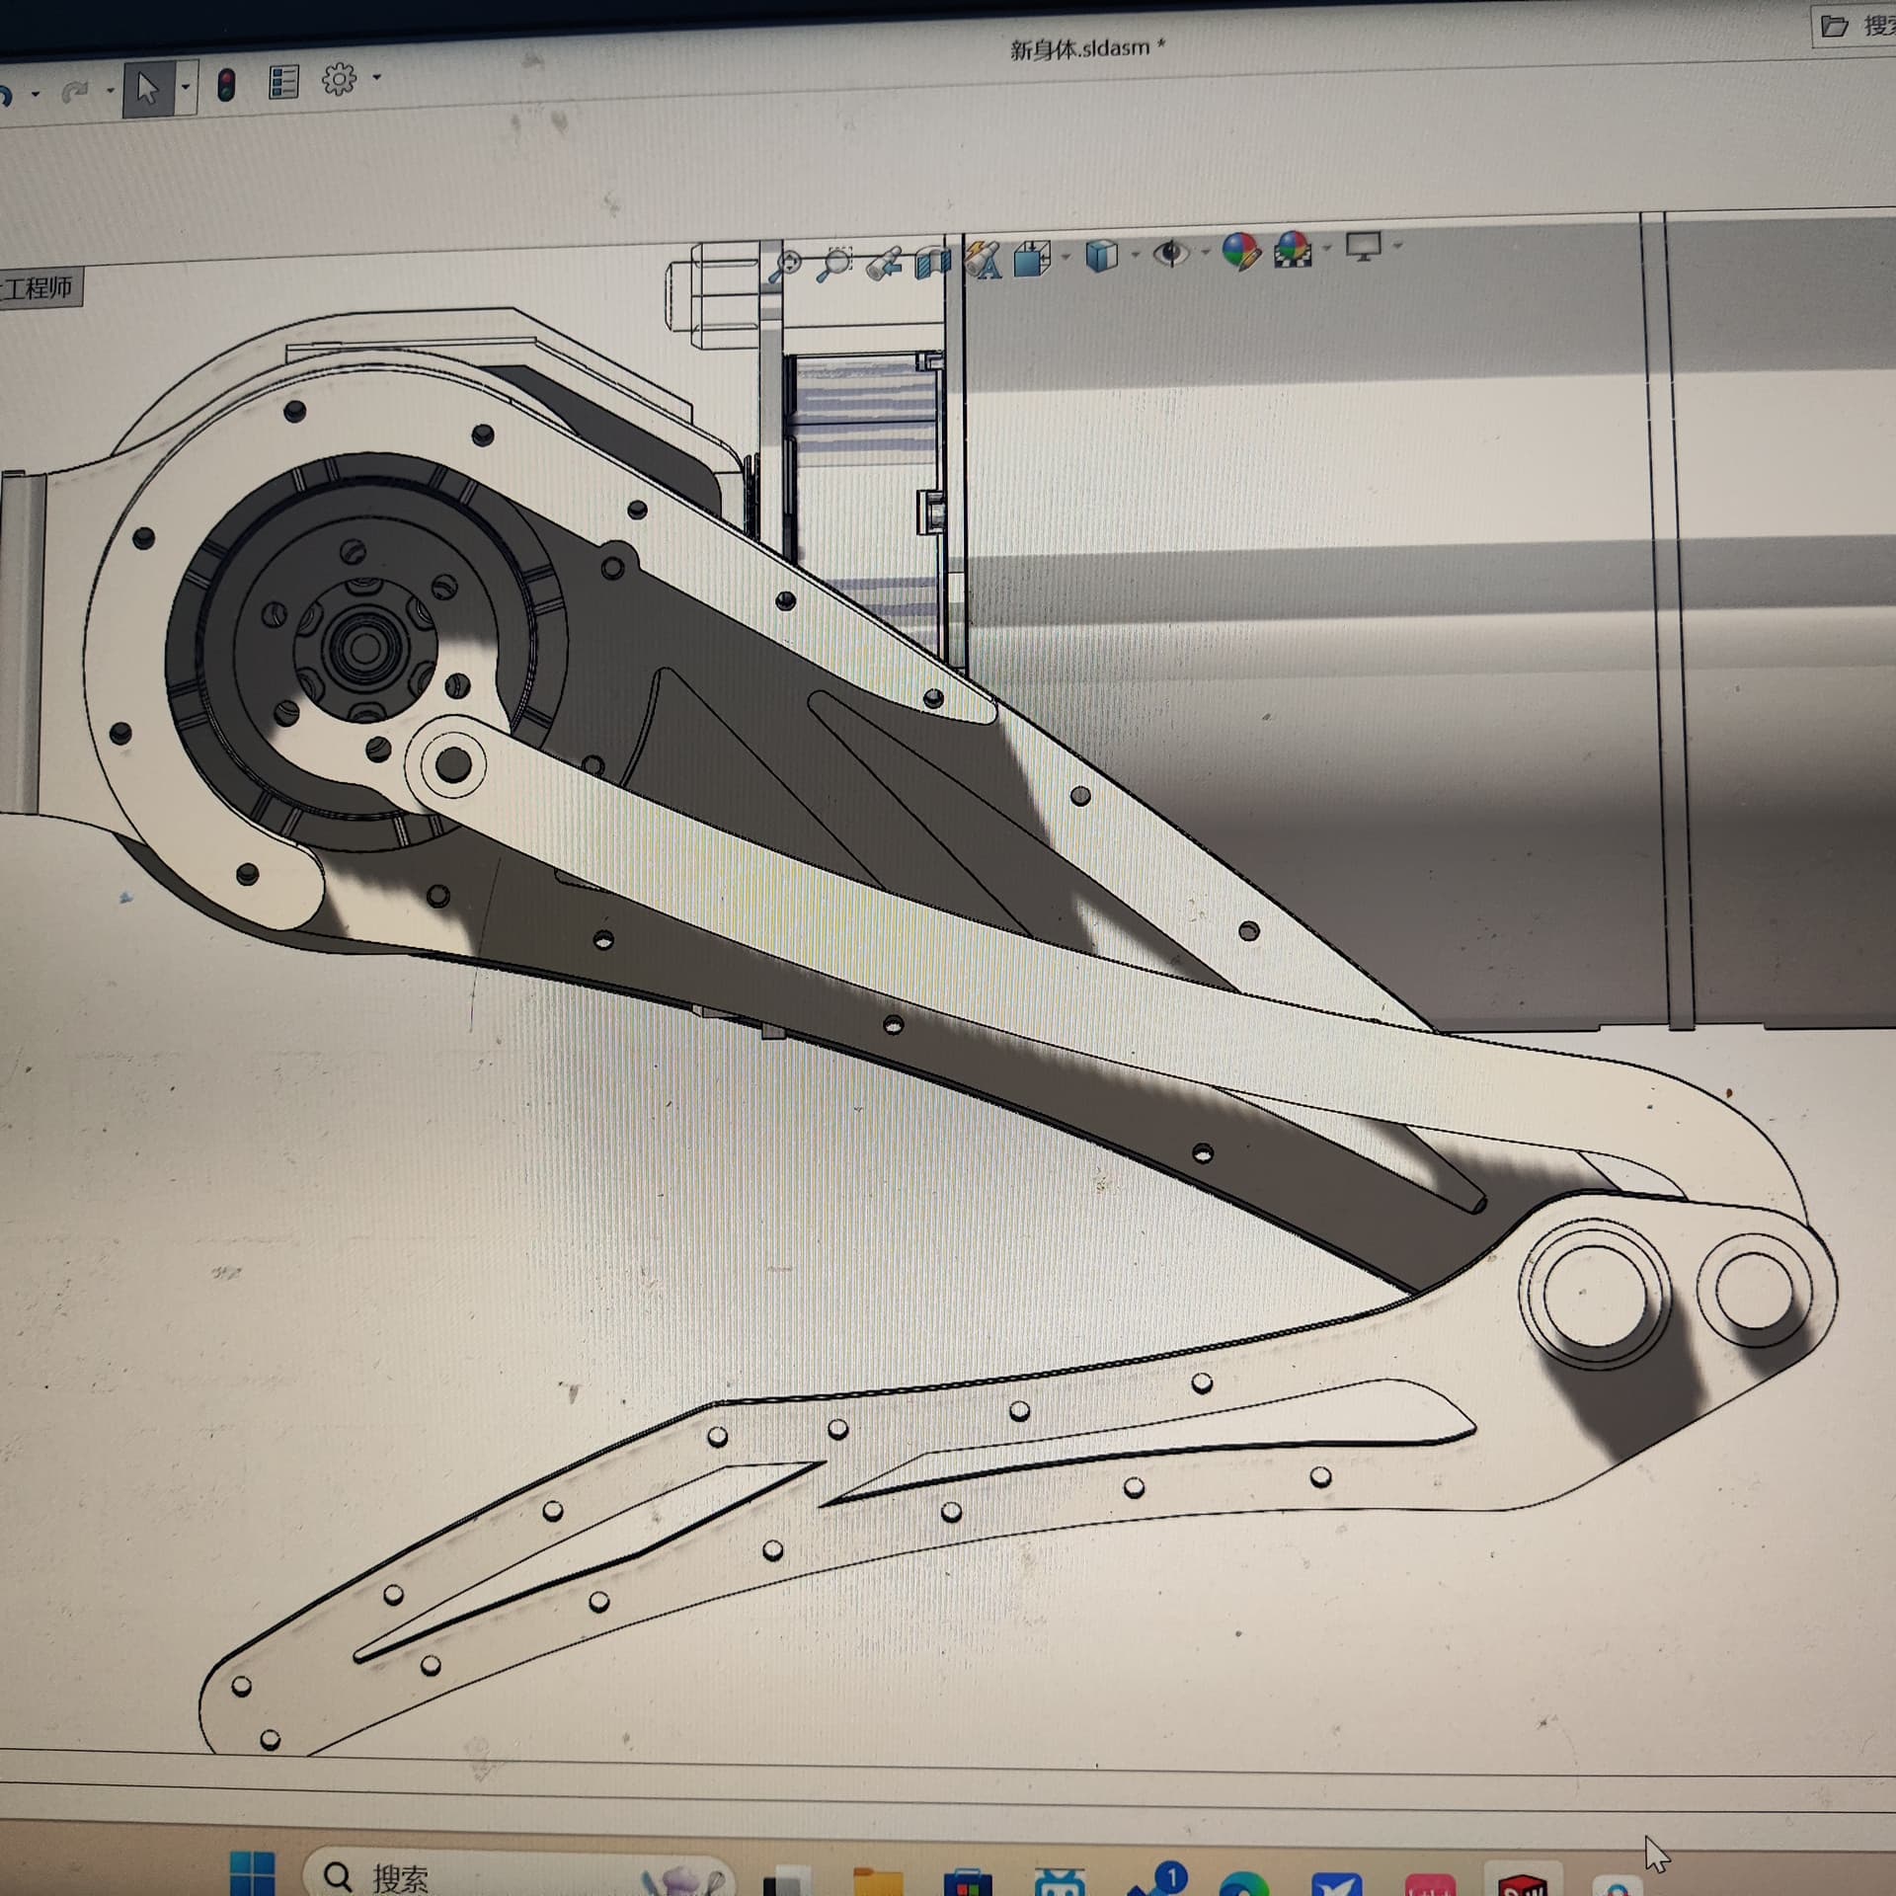Open the Task View icon in taskbar
This screenshot has width=1896, height=1896.
(x=788, y=1882)
